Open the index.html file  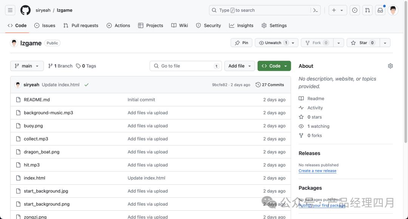click(x=34, y=178)
